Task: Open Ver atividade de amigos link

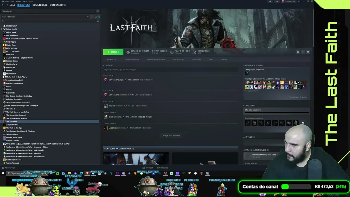Action: [x=298, y=97]
